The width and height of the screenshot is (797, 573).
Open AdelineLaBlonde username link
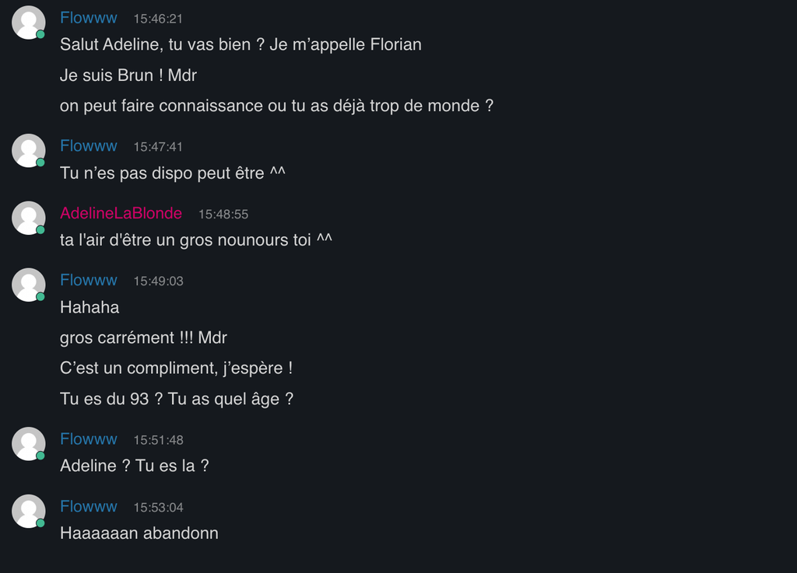[x=121, y=213]
